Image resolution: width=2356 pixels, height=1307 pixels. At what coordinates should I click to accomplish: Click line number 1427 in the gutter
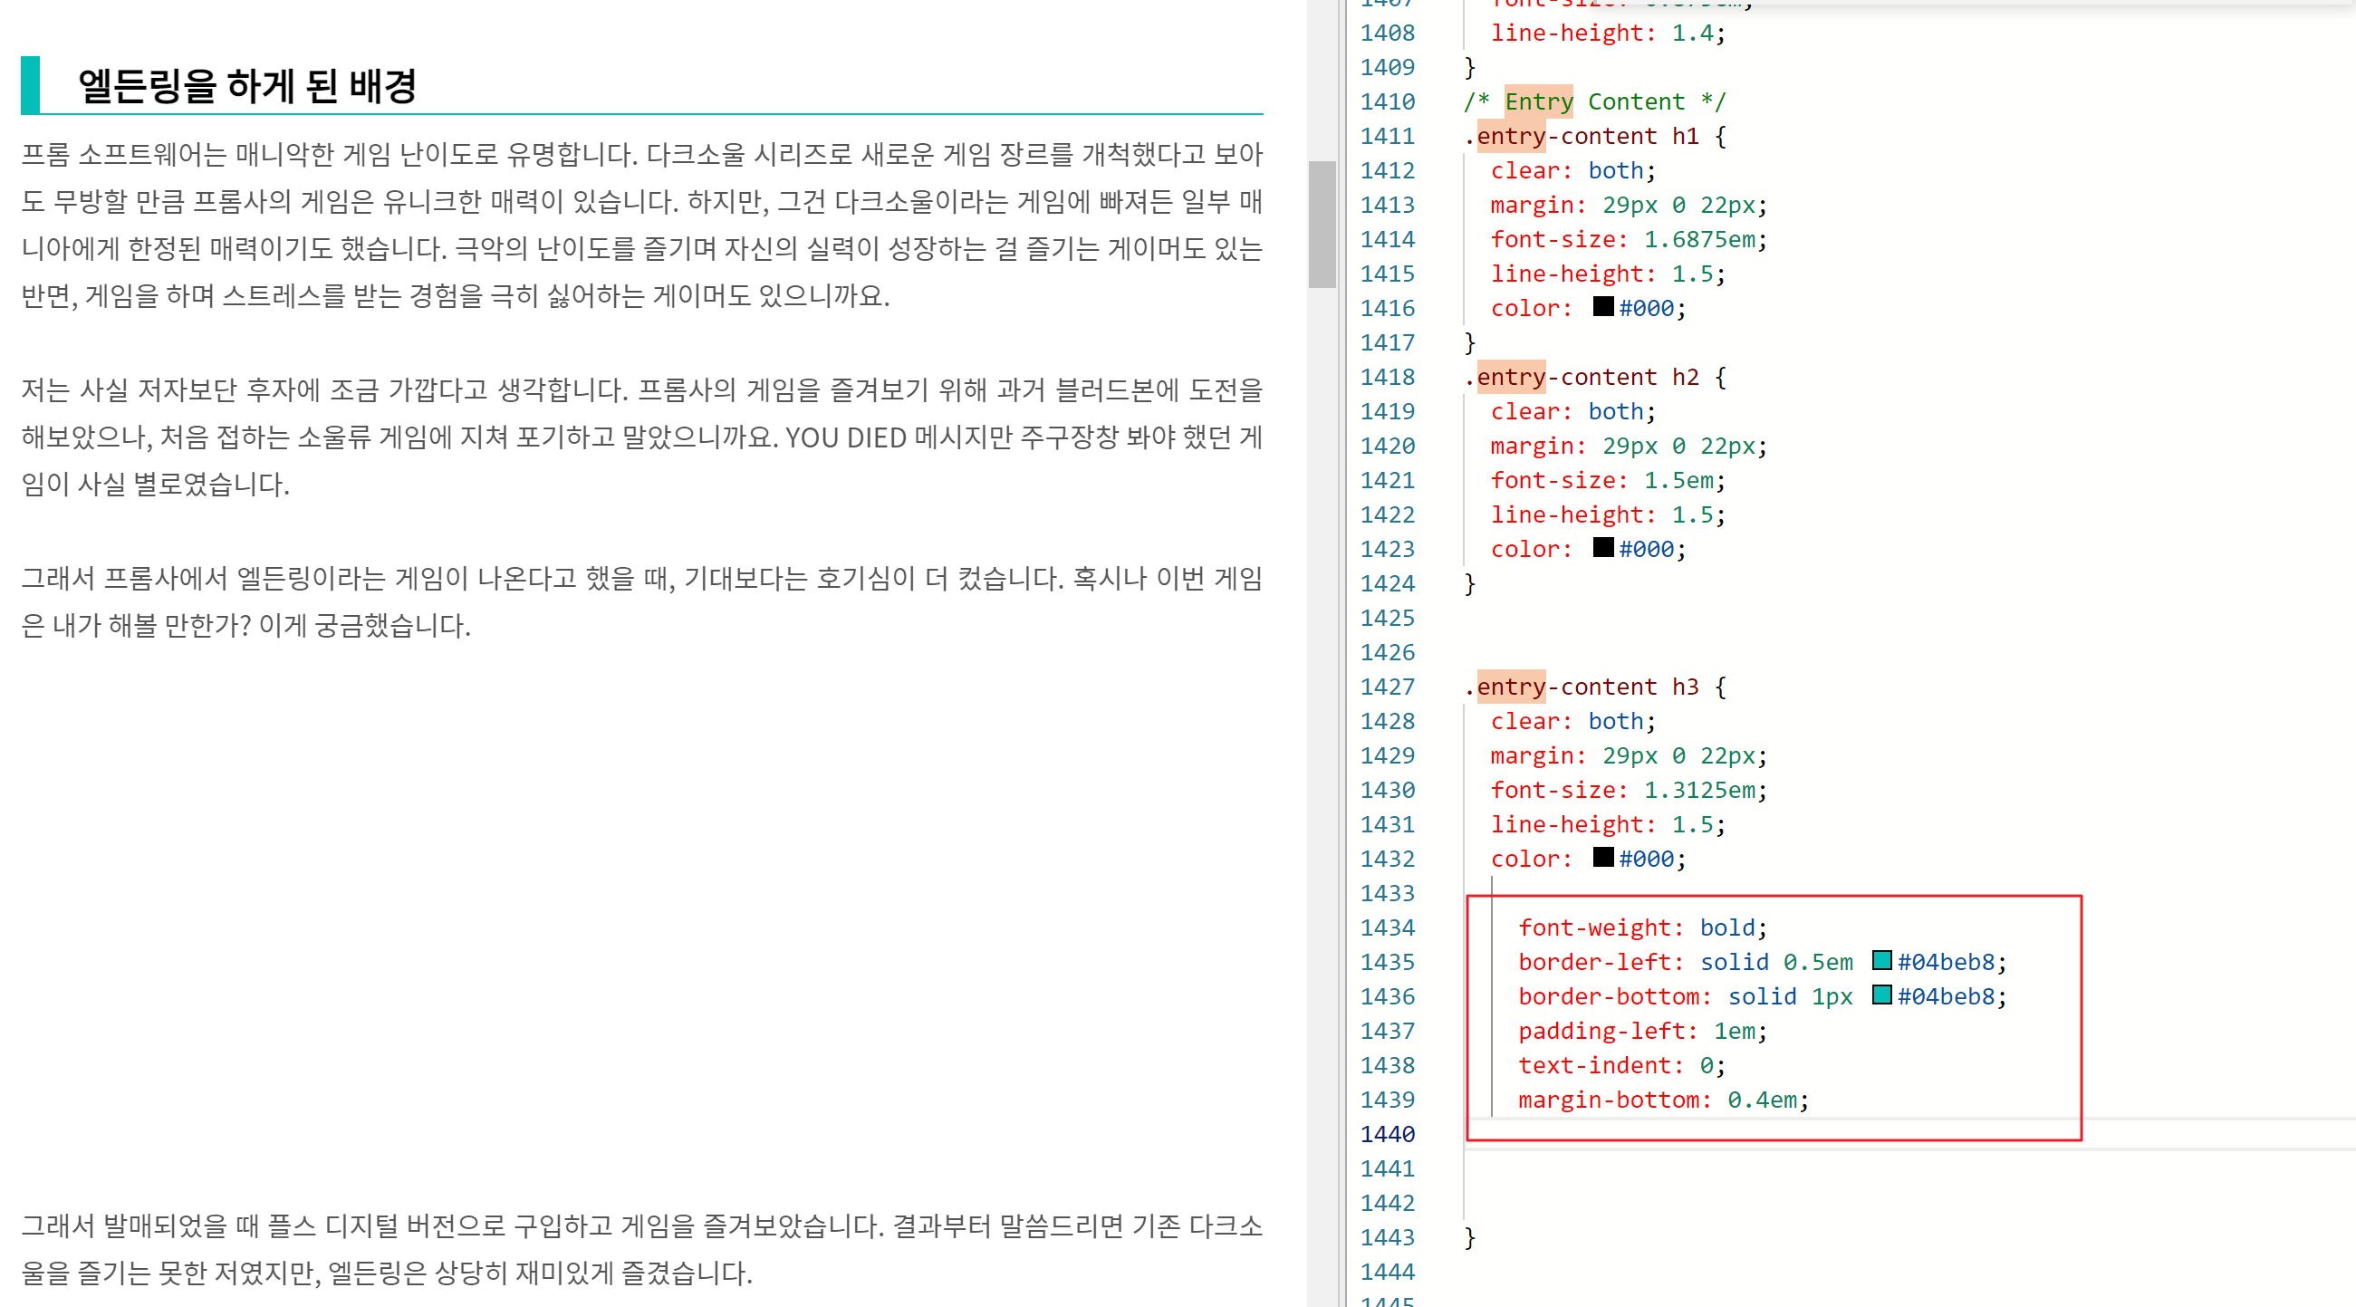pos(1387,687)
